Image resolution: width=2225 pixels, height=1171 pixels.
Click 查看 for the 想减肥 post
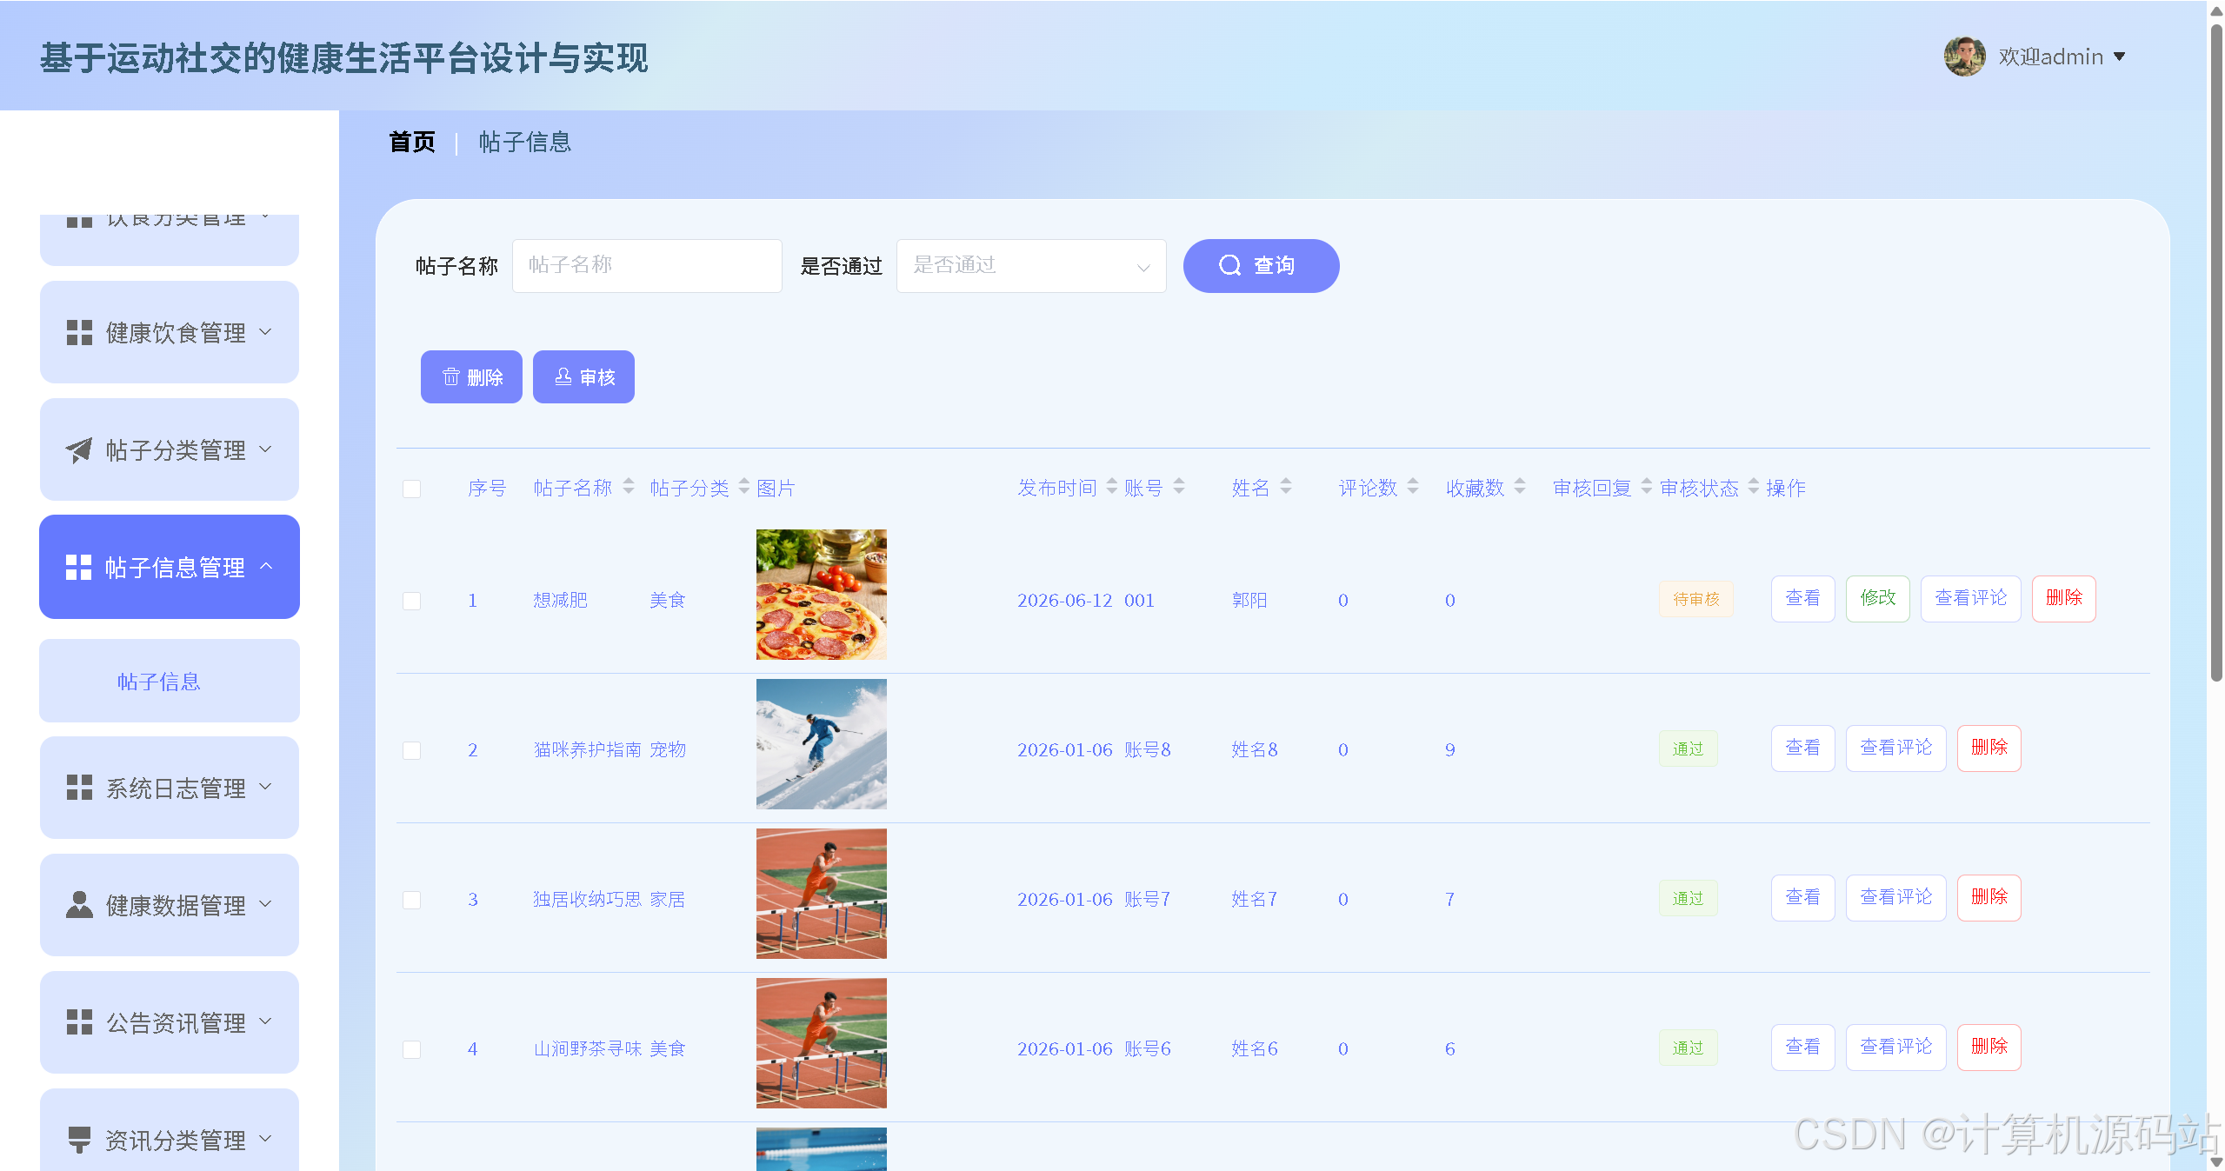(x=1802, y=598)
